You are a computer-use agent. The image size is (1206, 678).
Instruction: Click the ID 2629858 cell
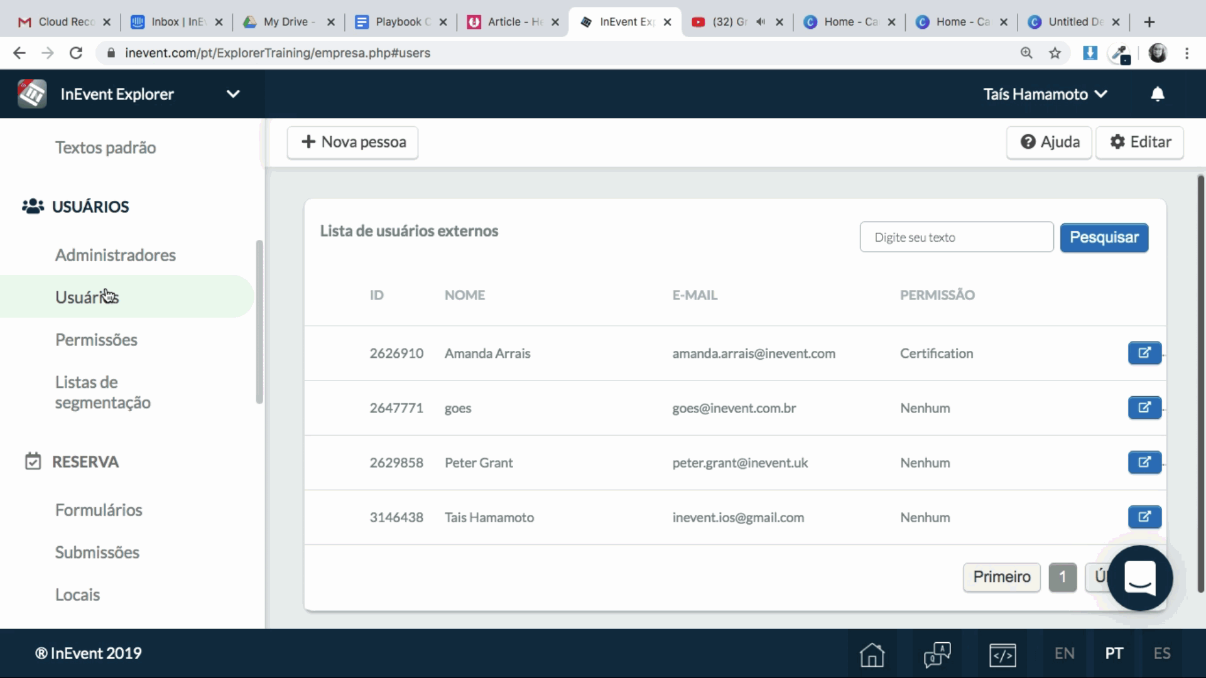(x=396, y=463)
